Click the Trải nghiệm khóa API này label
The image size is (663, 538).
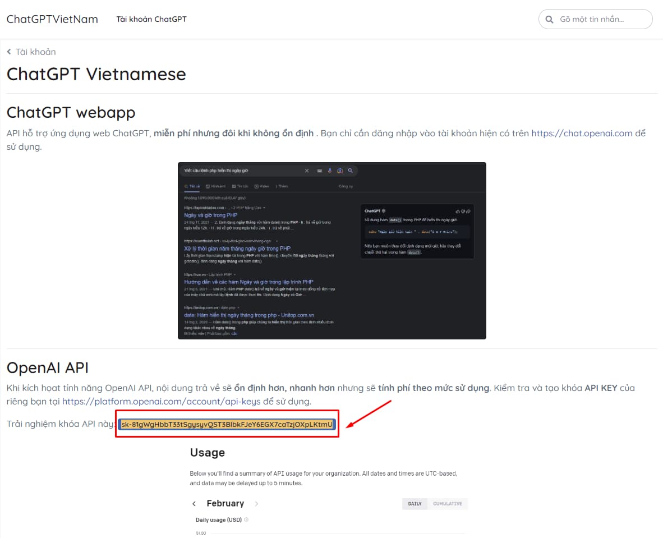click(x=61, y=424)
